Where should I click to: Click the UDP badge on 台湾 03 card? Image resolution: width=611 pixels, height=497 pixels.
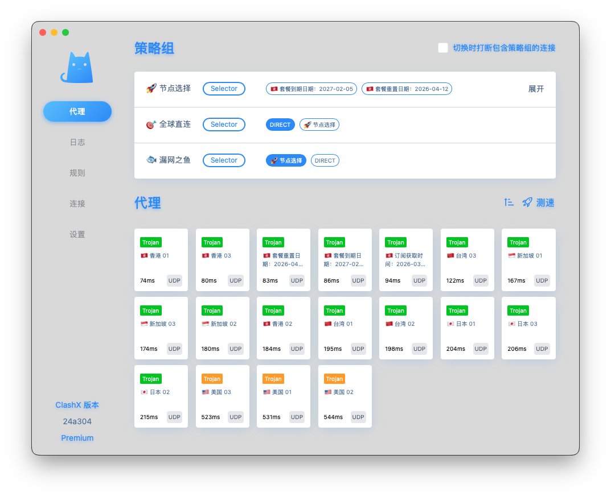tap(481, 280)
